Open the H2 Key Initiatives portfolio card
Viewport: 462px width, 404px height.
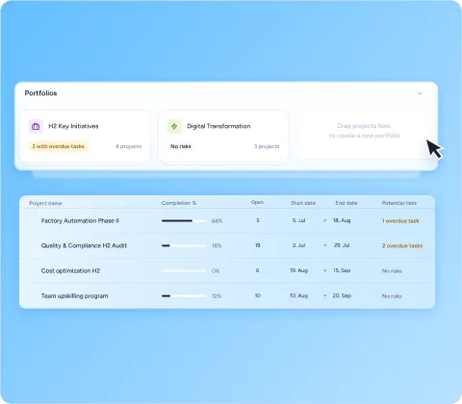tap(85, 137)
